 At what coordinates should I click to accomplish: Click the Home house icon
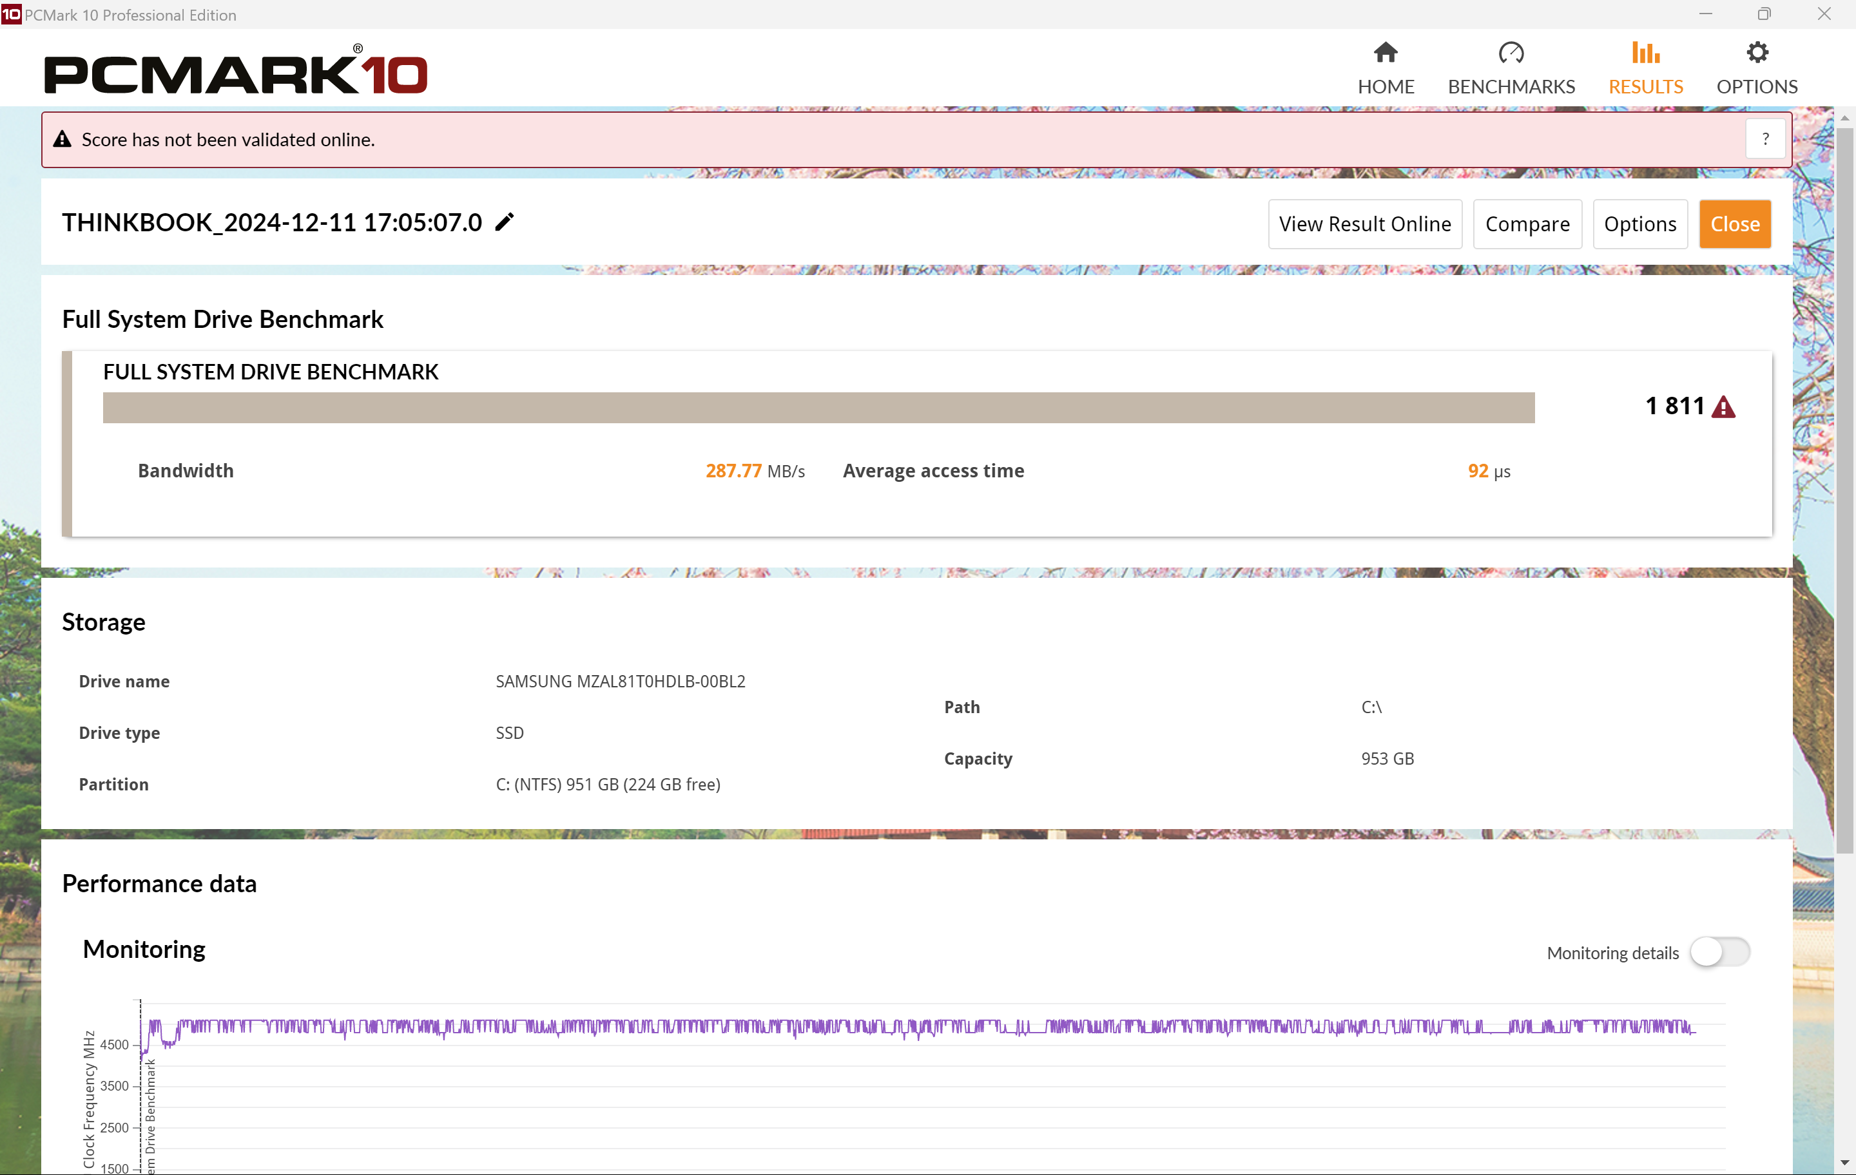coord(1385,52)
